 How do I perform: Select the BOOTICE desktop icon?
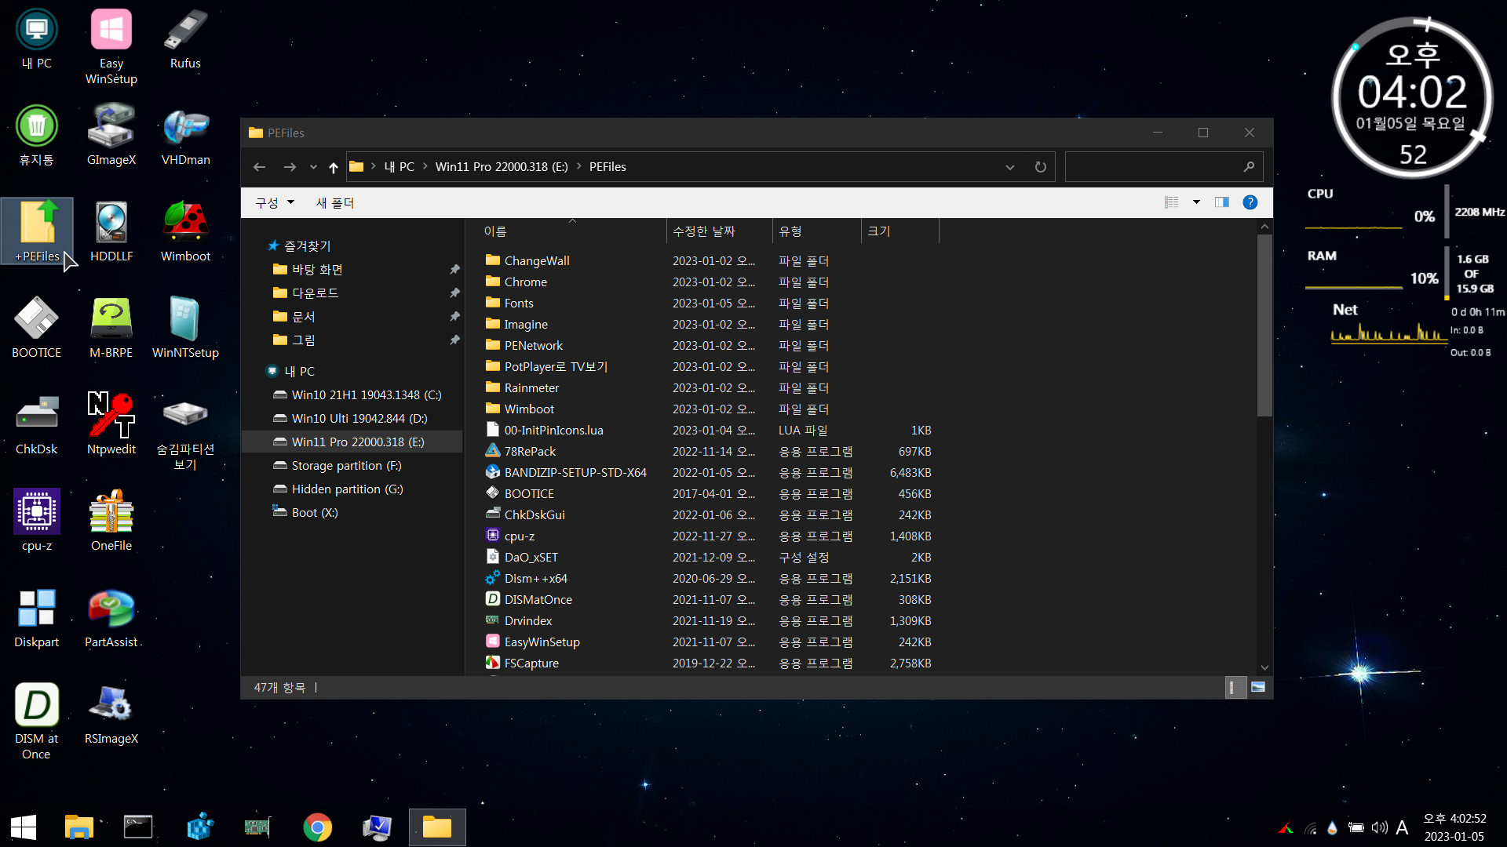(x=36, y=329)
